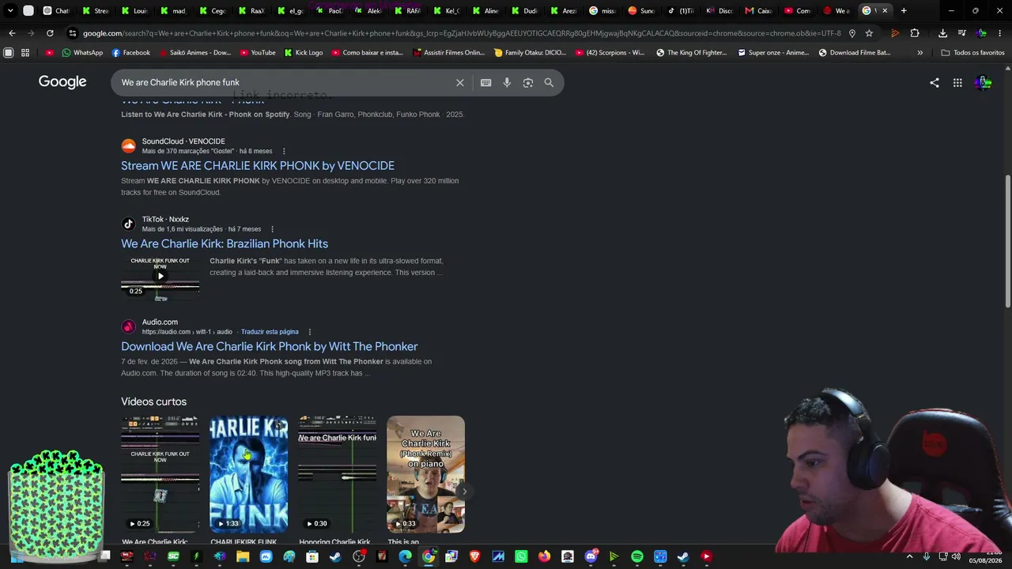Open the Todos os favoritos folder

click(x=973, y=53)
